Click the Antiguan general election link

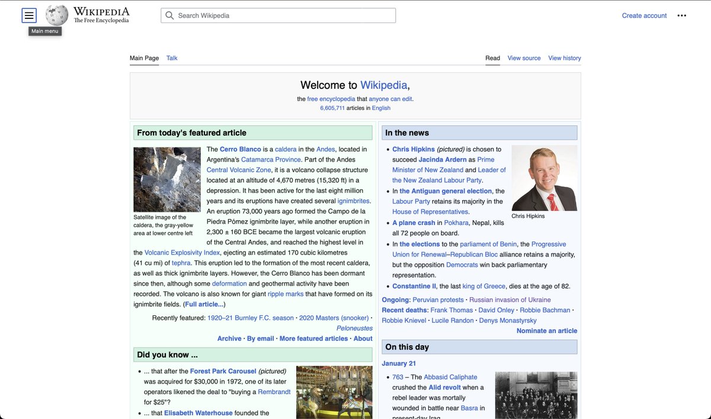(446, 191)
